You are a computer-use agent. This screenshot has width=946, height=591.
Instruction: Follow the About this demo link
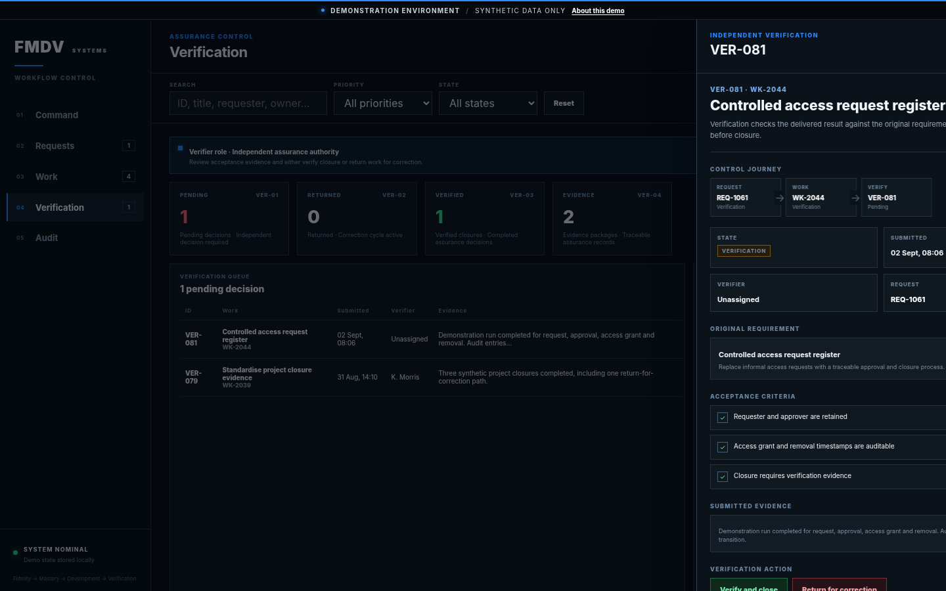[x=598, y=11]
